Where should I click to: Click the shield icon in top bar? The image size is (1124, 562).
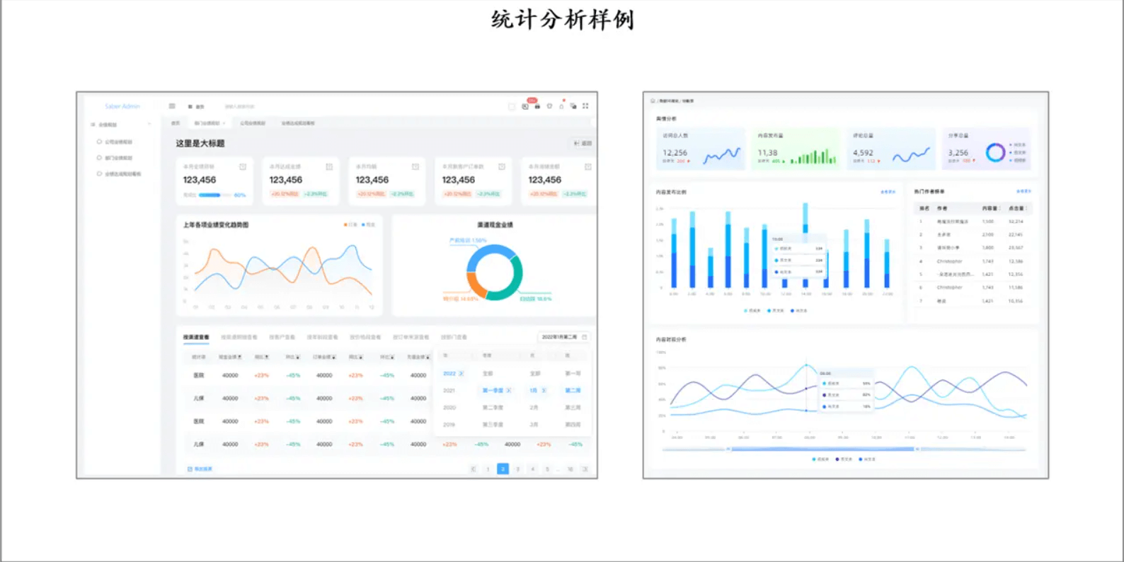pos(549,106)
